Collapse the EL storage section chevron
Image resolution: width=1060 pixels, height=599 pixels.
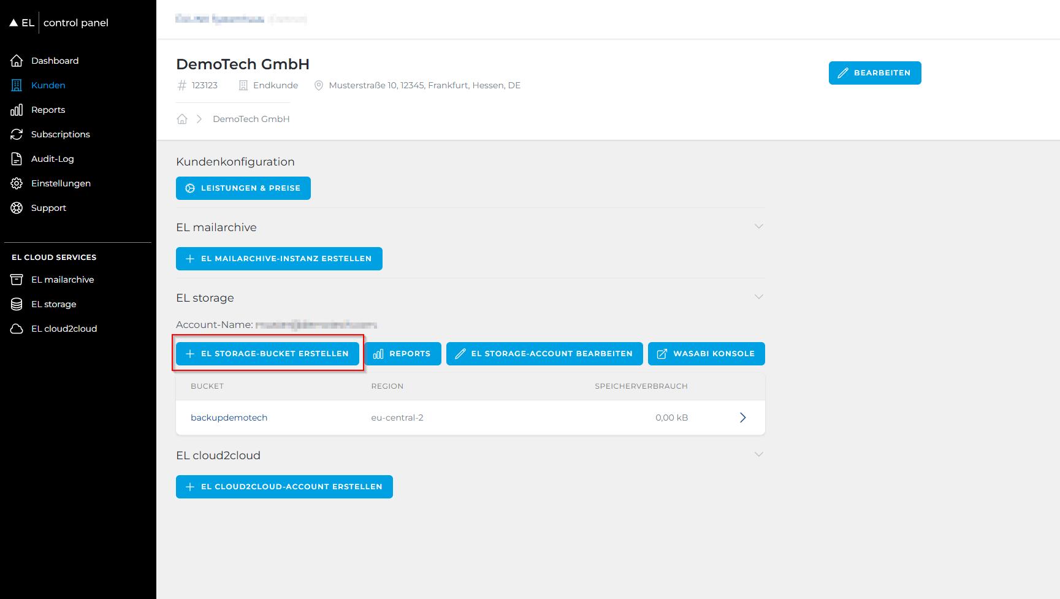(758, 297)
